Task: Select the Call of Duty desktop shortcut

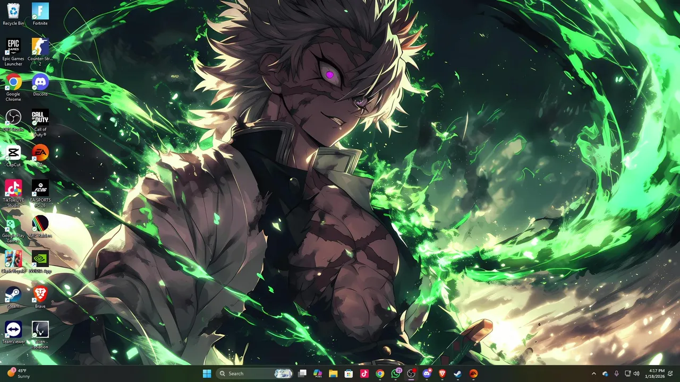Action: pos(40,123)
